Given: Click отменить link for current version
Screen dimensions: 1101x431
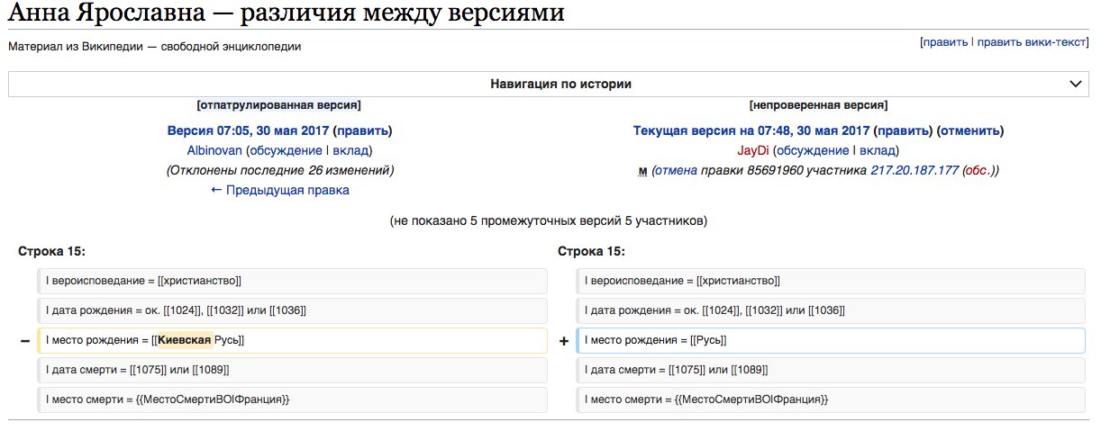Looking at the screenshot, I should [x=969, y=130].
